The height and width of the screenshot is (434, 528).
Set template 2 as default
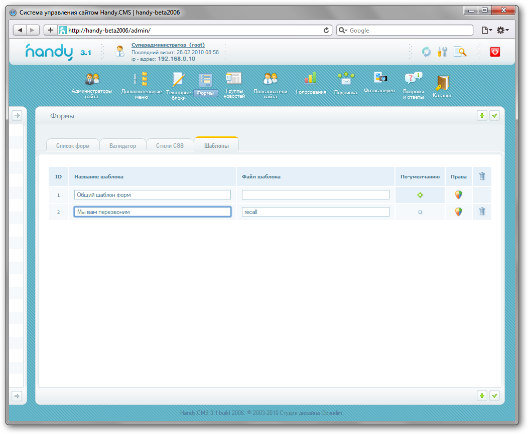coord(420,212)
